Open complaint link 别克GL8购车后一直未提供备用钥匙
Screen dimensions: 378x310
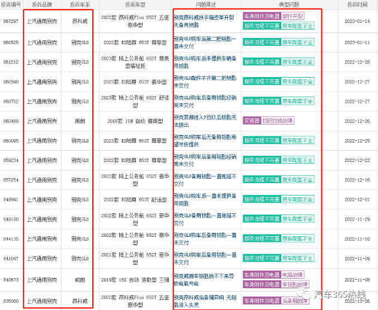pos(205,199)
